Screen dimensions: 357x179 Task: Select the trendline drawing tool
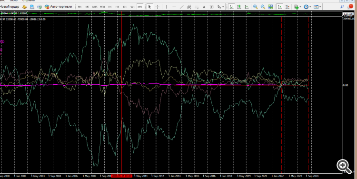pos(181,7)
